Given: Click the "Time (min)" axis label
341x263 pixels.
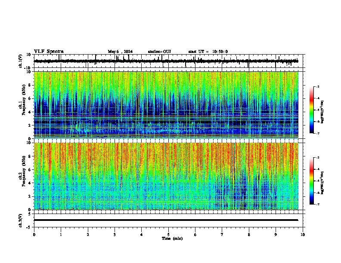Looking at the screenshot, I should 172,239.
